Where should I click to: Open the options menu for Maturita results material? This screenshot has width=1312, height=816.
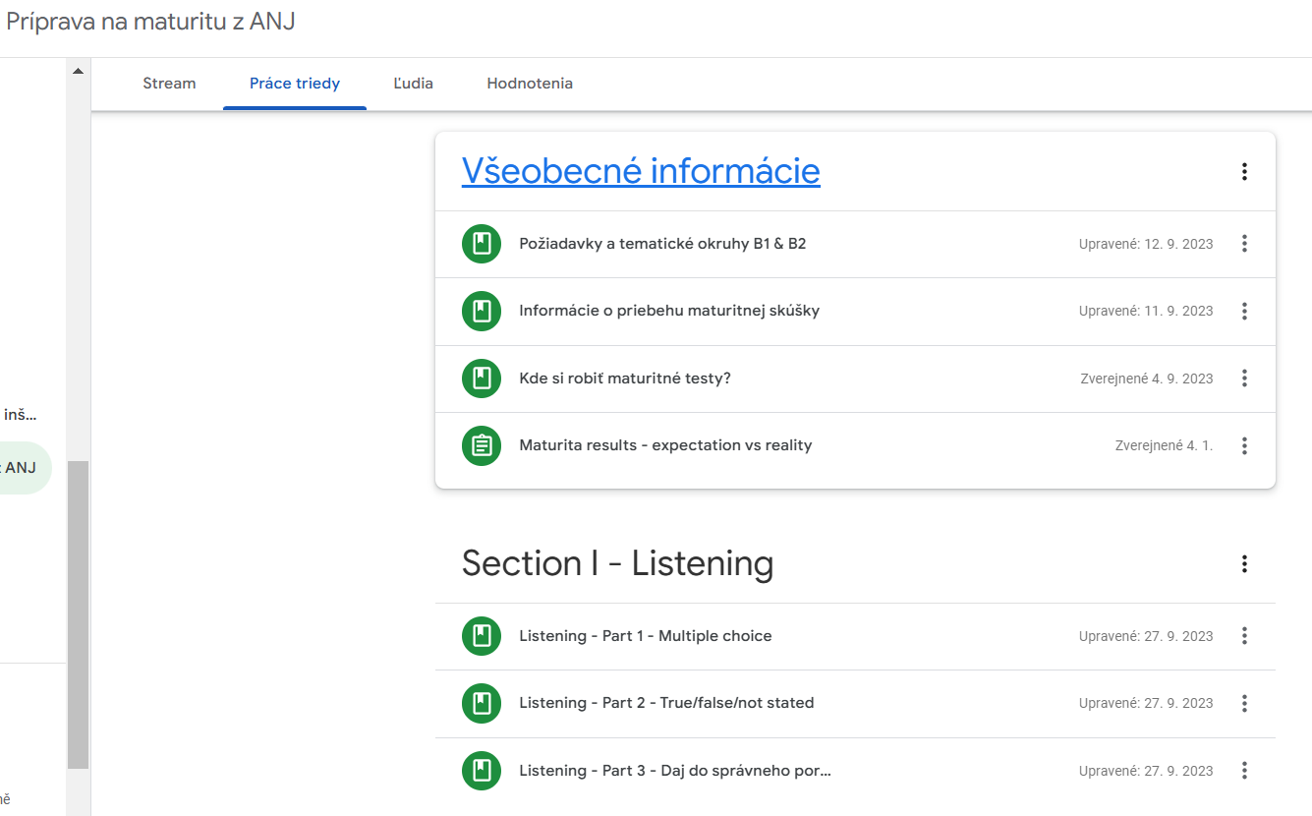1244,445
